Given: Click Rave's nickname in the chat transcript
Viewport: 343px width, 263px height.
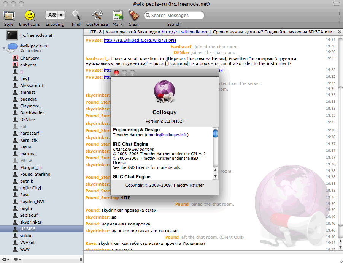Looking at the screenshot, I should pos(91,243).
